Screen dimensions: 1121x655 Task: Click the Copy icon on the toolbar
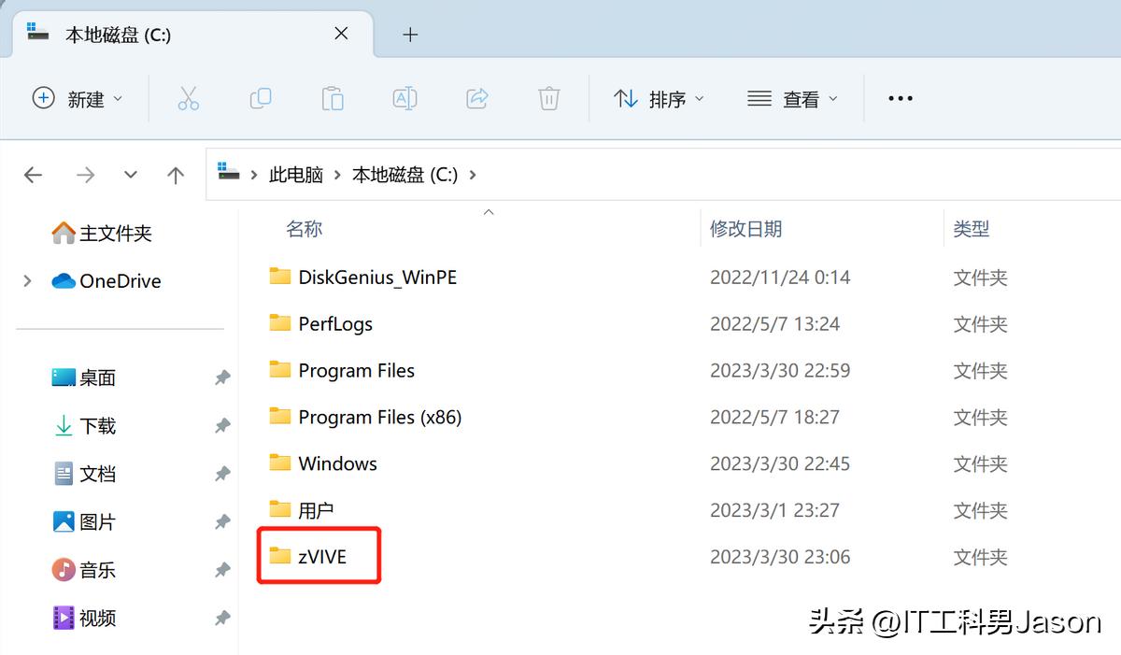(261, 98)
